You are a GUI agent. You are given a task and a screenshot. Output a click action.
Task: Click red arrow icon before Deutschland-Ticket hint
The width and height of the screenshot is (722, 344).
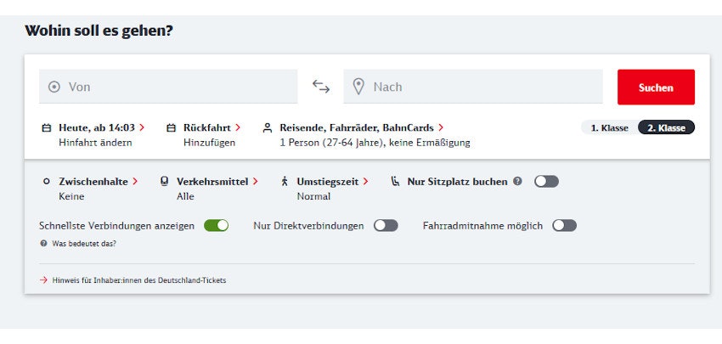point(43,280)
